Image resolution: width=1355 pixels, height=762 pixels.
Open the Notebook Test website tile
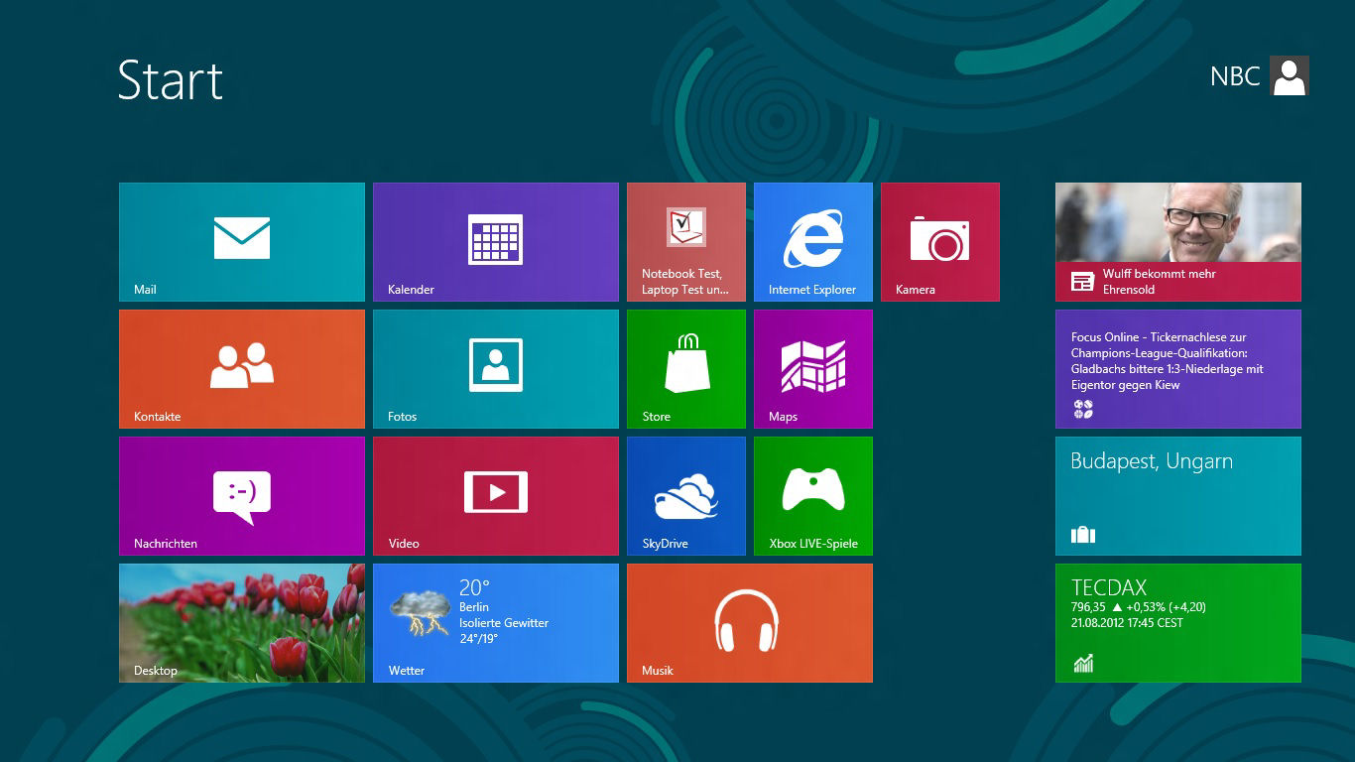click(685, 241)
